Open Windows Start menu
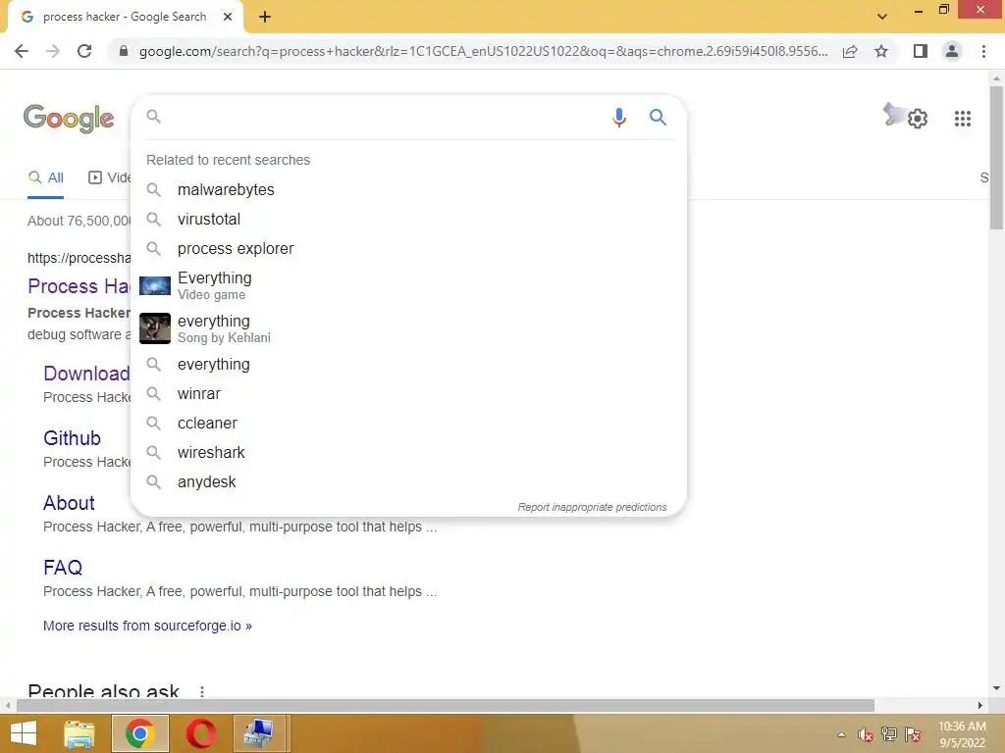 (x=24, y=733)
